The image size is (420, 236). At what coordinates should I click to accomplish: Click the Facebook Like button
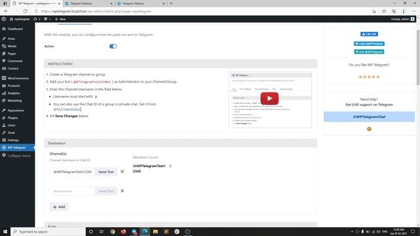(369, 34)
